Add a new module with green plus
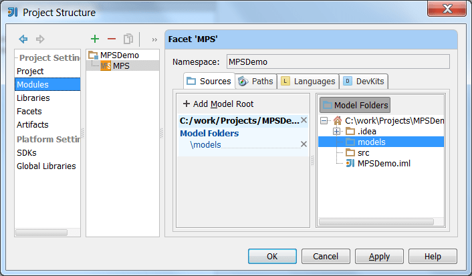472x276 pixels. (x=95, y=39)
